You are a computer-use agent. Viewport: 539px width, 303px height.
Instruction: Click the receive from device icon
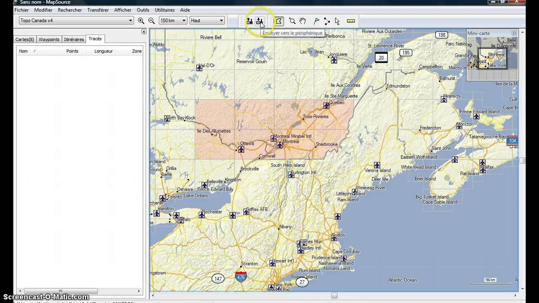[249, 21]
